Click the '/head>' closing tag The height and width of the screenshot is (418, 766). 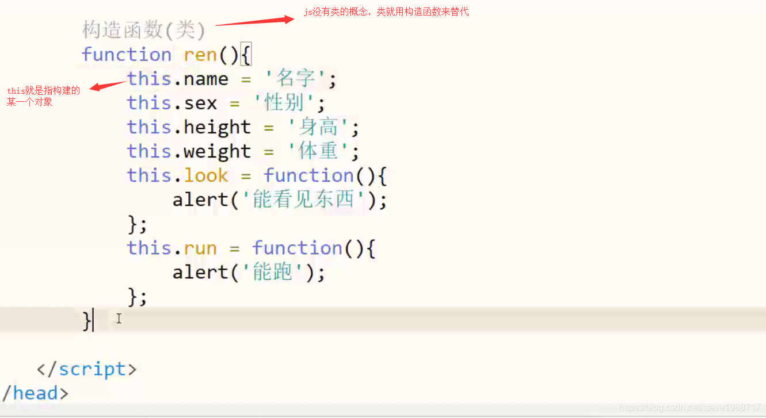coord(35,393)
